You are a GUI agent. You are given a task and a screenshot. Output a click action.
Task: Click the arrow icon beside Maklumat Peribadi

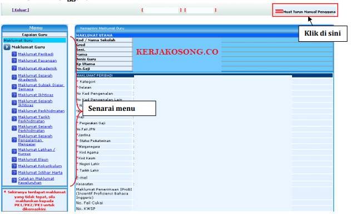click(x=14, y=54)
